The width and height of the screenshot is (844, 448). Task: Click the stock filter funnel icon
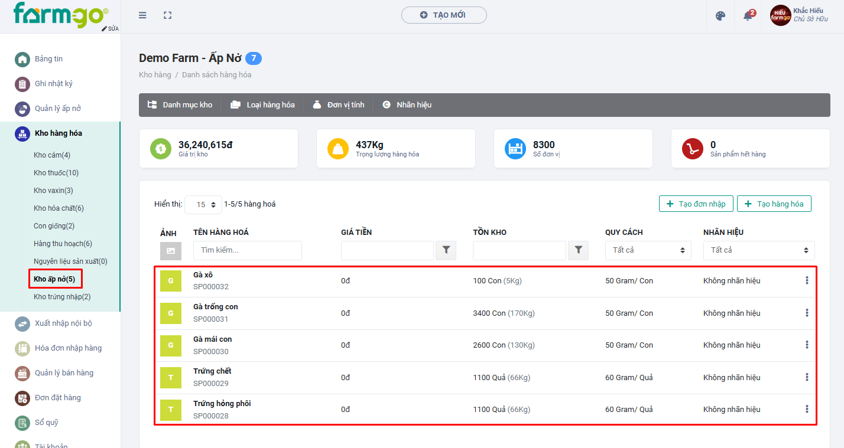578,250
